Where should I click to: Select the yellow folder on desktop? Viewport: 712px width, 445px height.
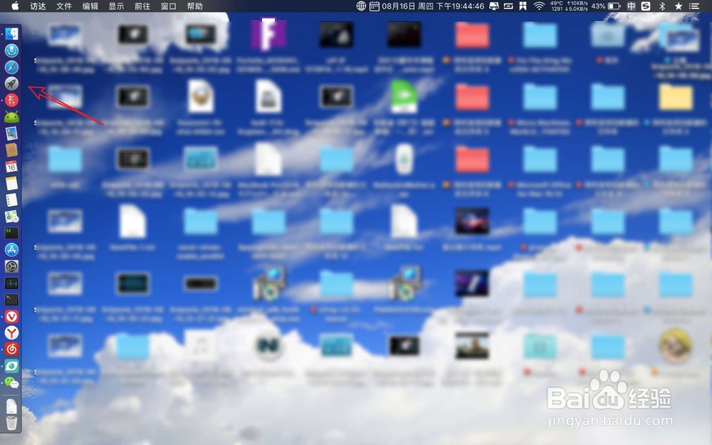click(x=676, y=97)
